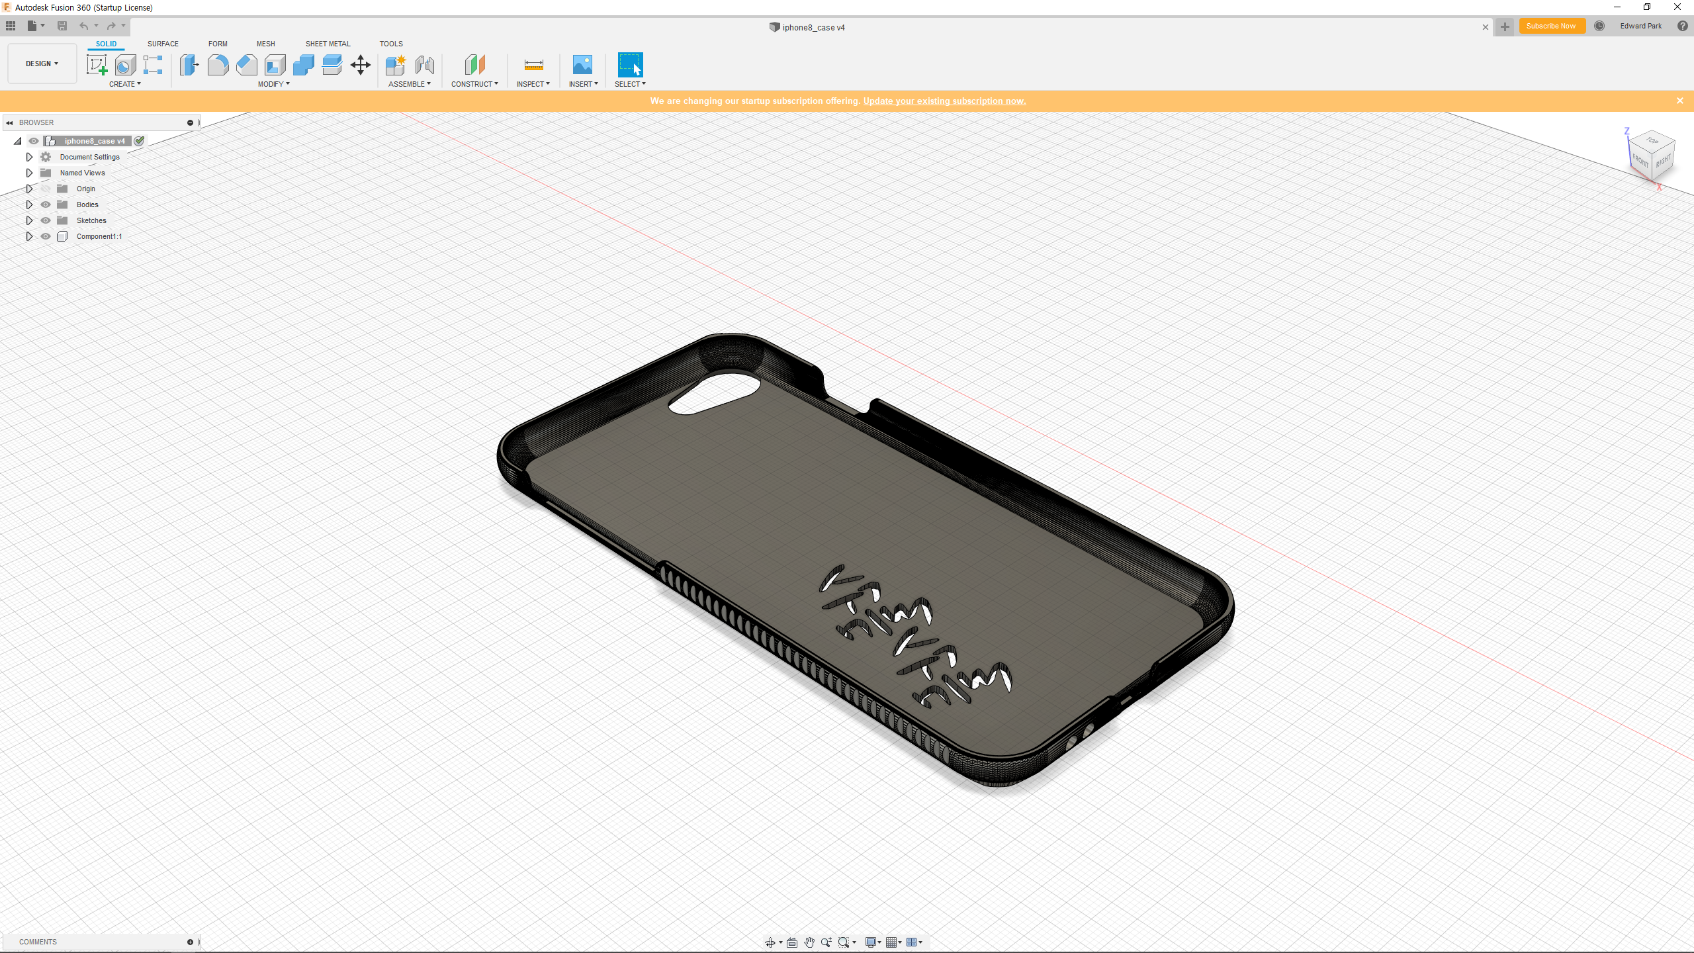The height and width of the screenshot is (953, 1694).
Task: Toggle visibility of Sketches folder
Action: click(x=46, y=220)
